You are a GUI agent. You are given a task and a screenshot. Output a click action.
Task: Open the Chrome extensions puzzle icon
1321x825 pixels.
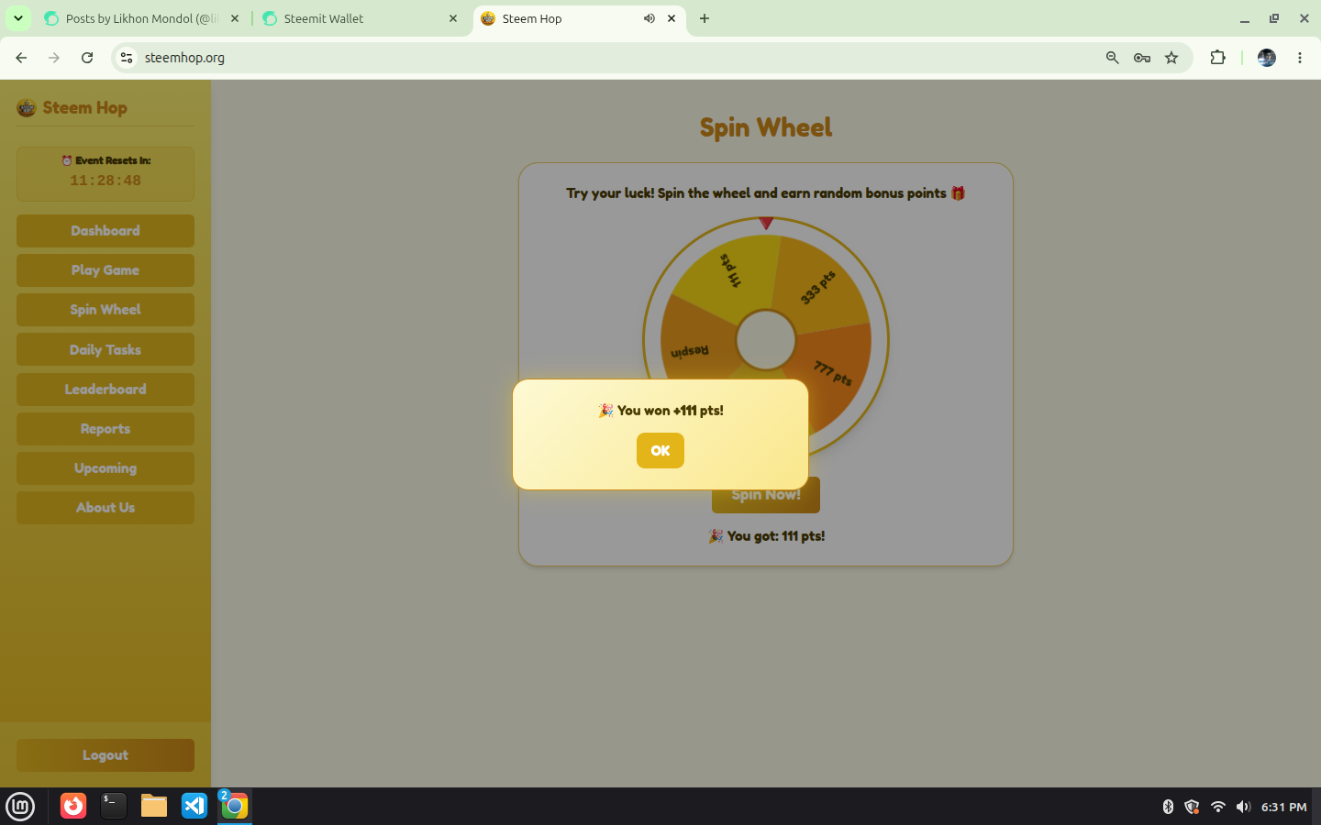[x=1217, y=58]
